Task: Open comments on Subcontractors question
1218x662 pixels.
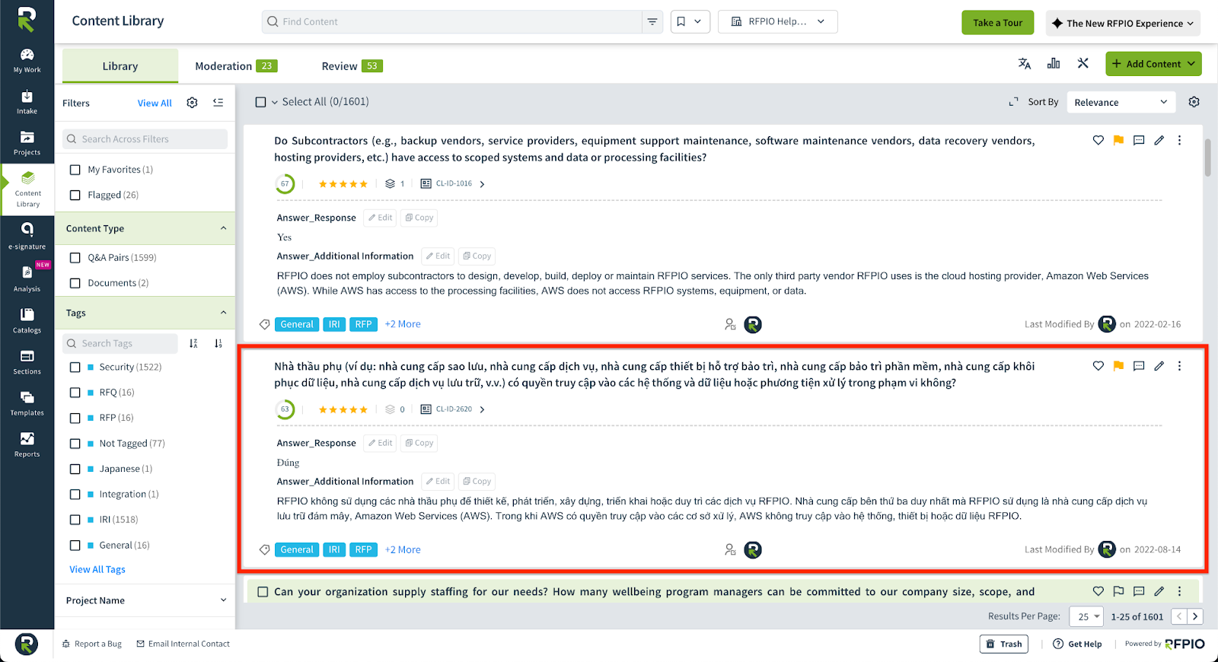Action: 1139,140
